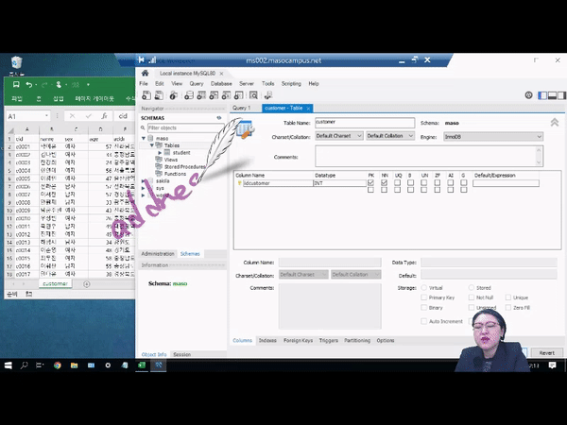Click the Workbench preferences gear icon

click(x=528, y=95)
